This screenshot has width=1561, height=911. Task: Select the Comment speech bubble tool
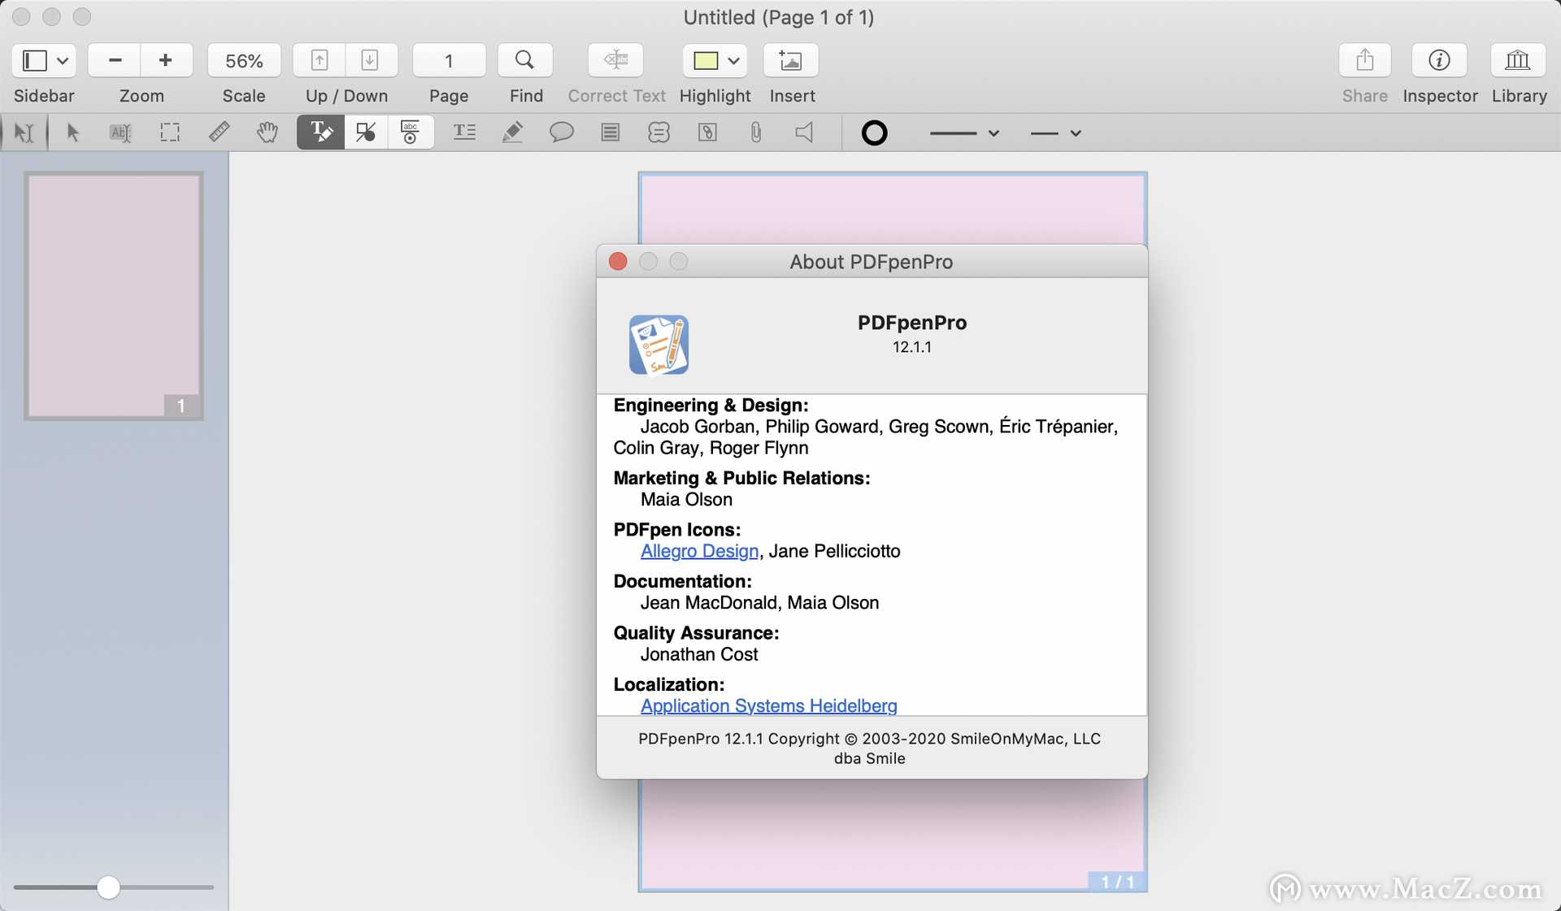tap(561, 132)
